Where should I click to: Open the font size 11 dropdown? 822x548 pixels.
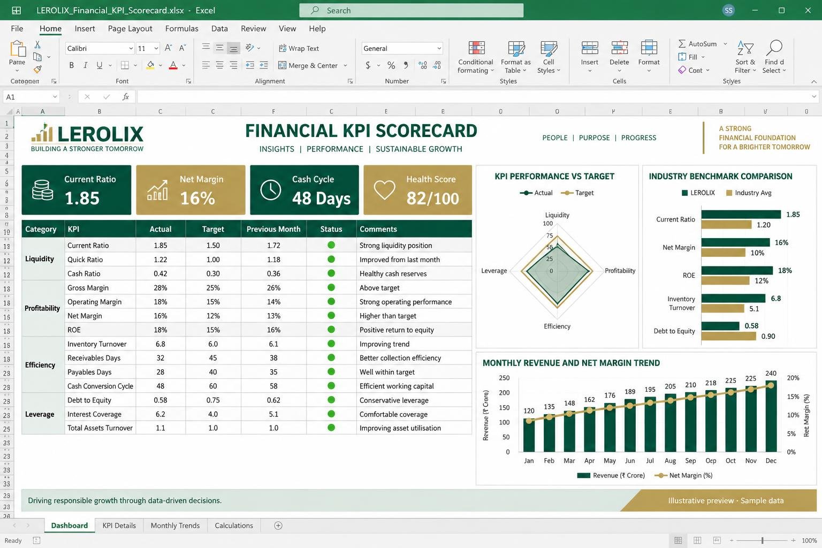point(156,49)
